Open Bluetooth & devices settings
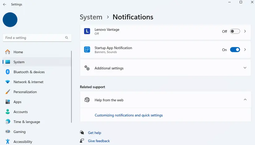The width and height of the screenshot is (255, 145). pos(29,72)
